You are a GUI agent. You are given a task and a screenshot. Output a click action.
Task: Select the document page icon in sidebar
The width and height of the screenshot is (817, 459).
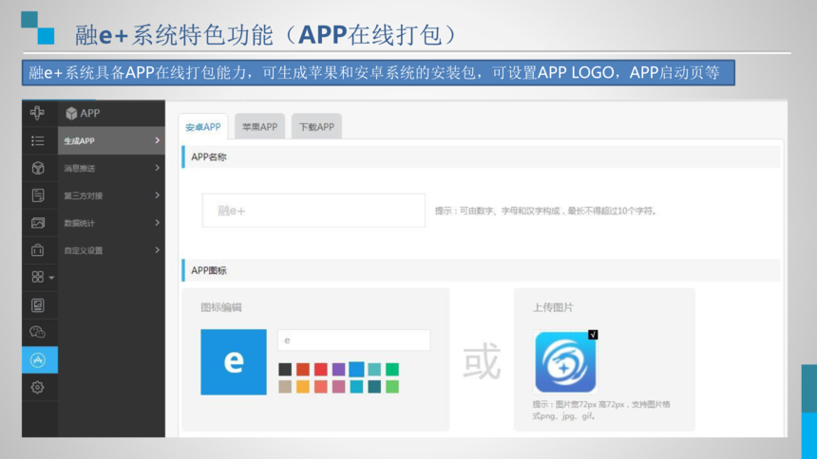tap(38, 195)
